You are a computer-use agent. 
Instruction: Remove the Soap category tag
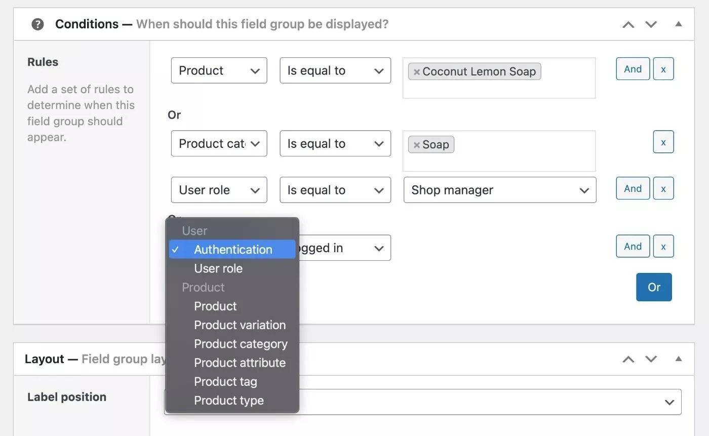[417, 145]
